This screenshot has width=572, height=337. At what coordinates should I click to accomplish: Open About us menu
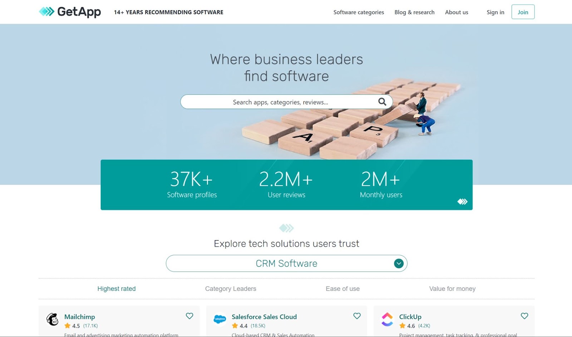(x=457, y=12)
